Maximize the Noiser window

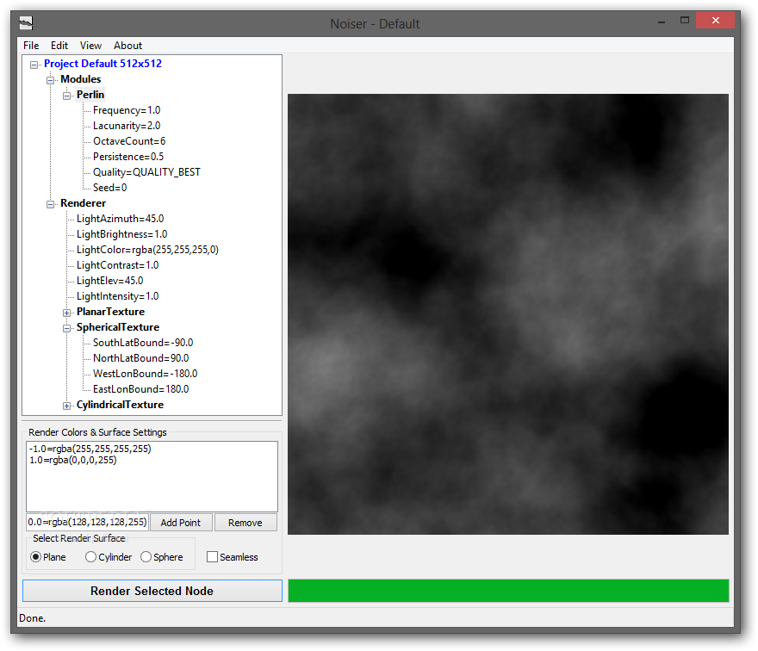685,21
